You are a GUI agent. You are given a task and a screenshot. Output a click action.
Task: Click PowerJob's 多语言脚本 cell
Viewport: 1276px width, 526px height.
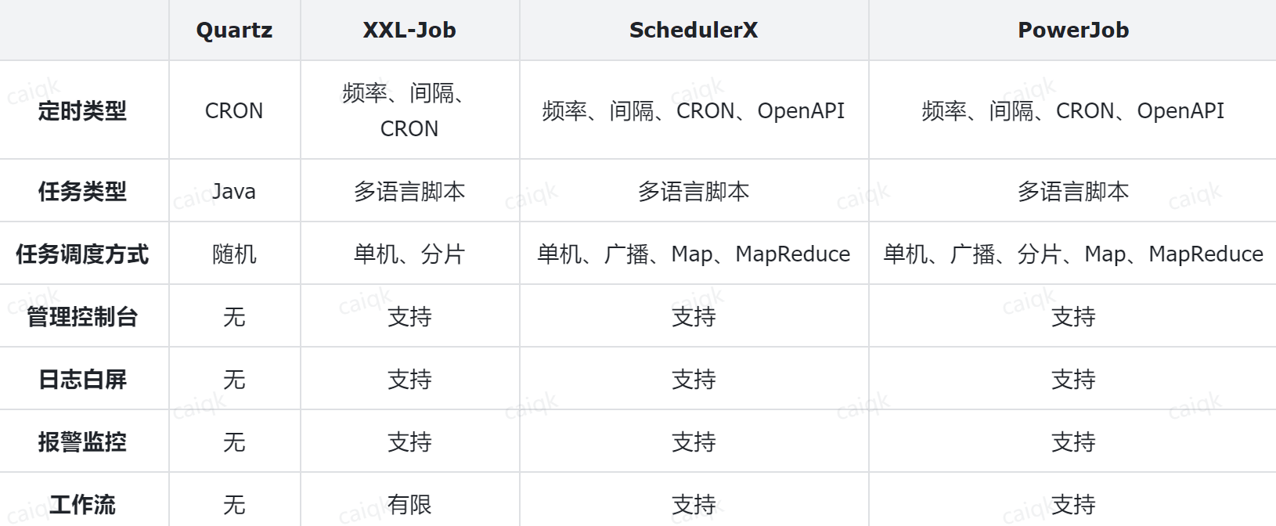pyautogui.click(x=1073, y=191)
